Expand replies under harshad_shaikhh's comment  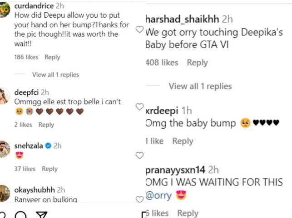pyautogui.click(x=200, y=86)
